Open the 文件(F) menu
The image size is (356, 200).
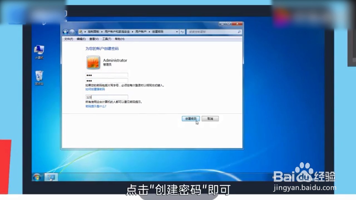point(68,39)
